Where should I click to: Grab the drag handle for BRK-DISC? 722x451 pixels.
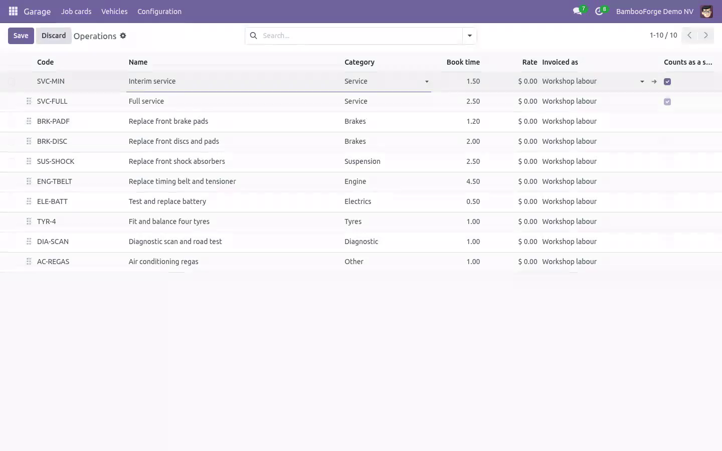(x=29, y=141)
